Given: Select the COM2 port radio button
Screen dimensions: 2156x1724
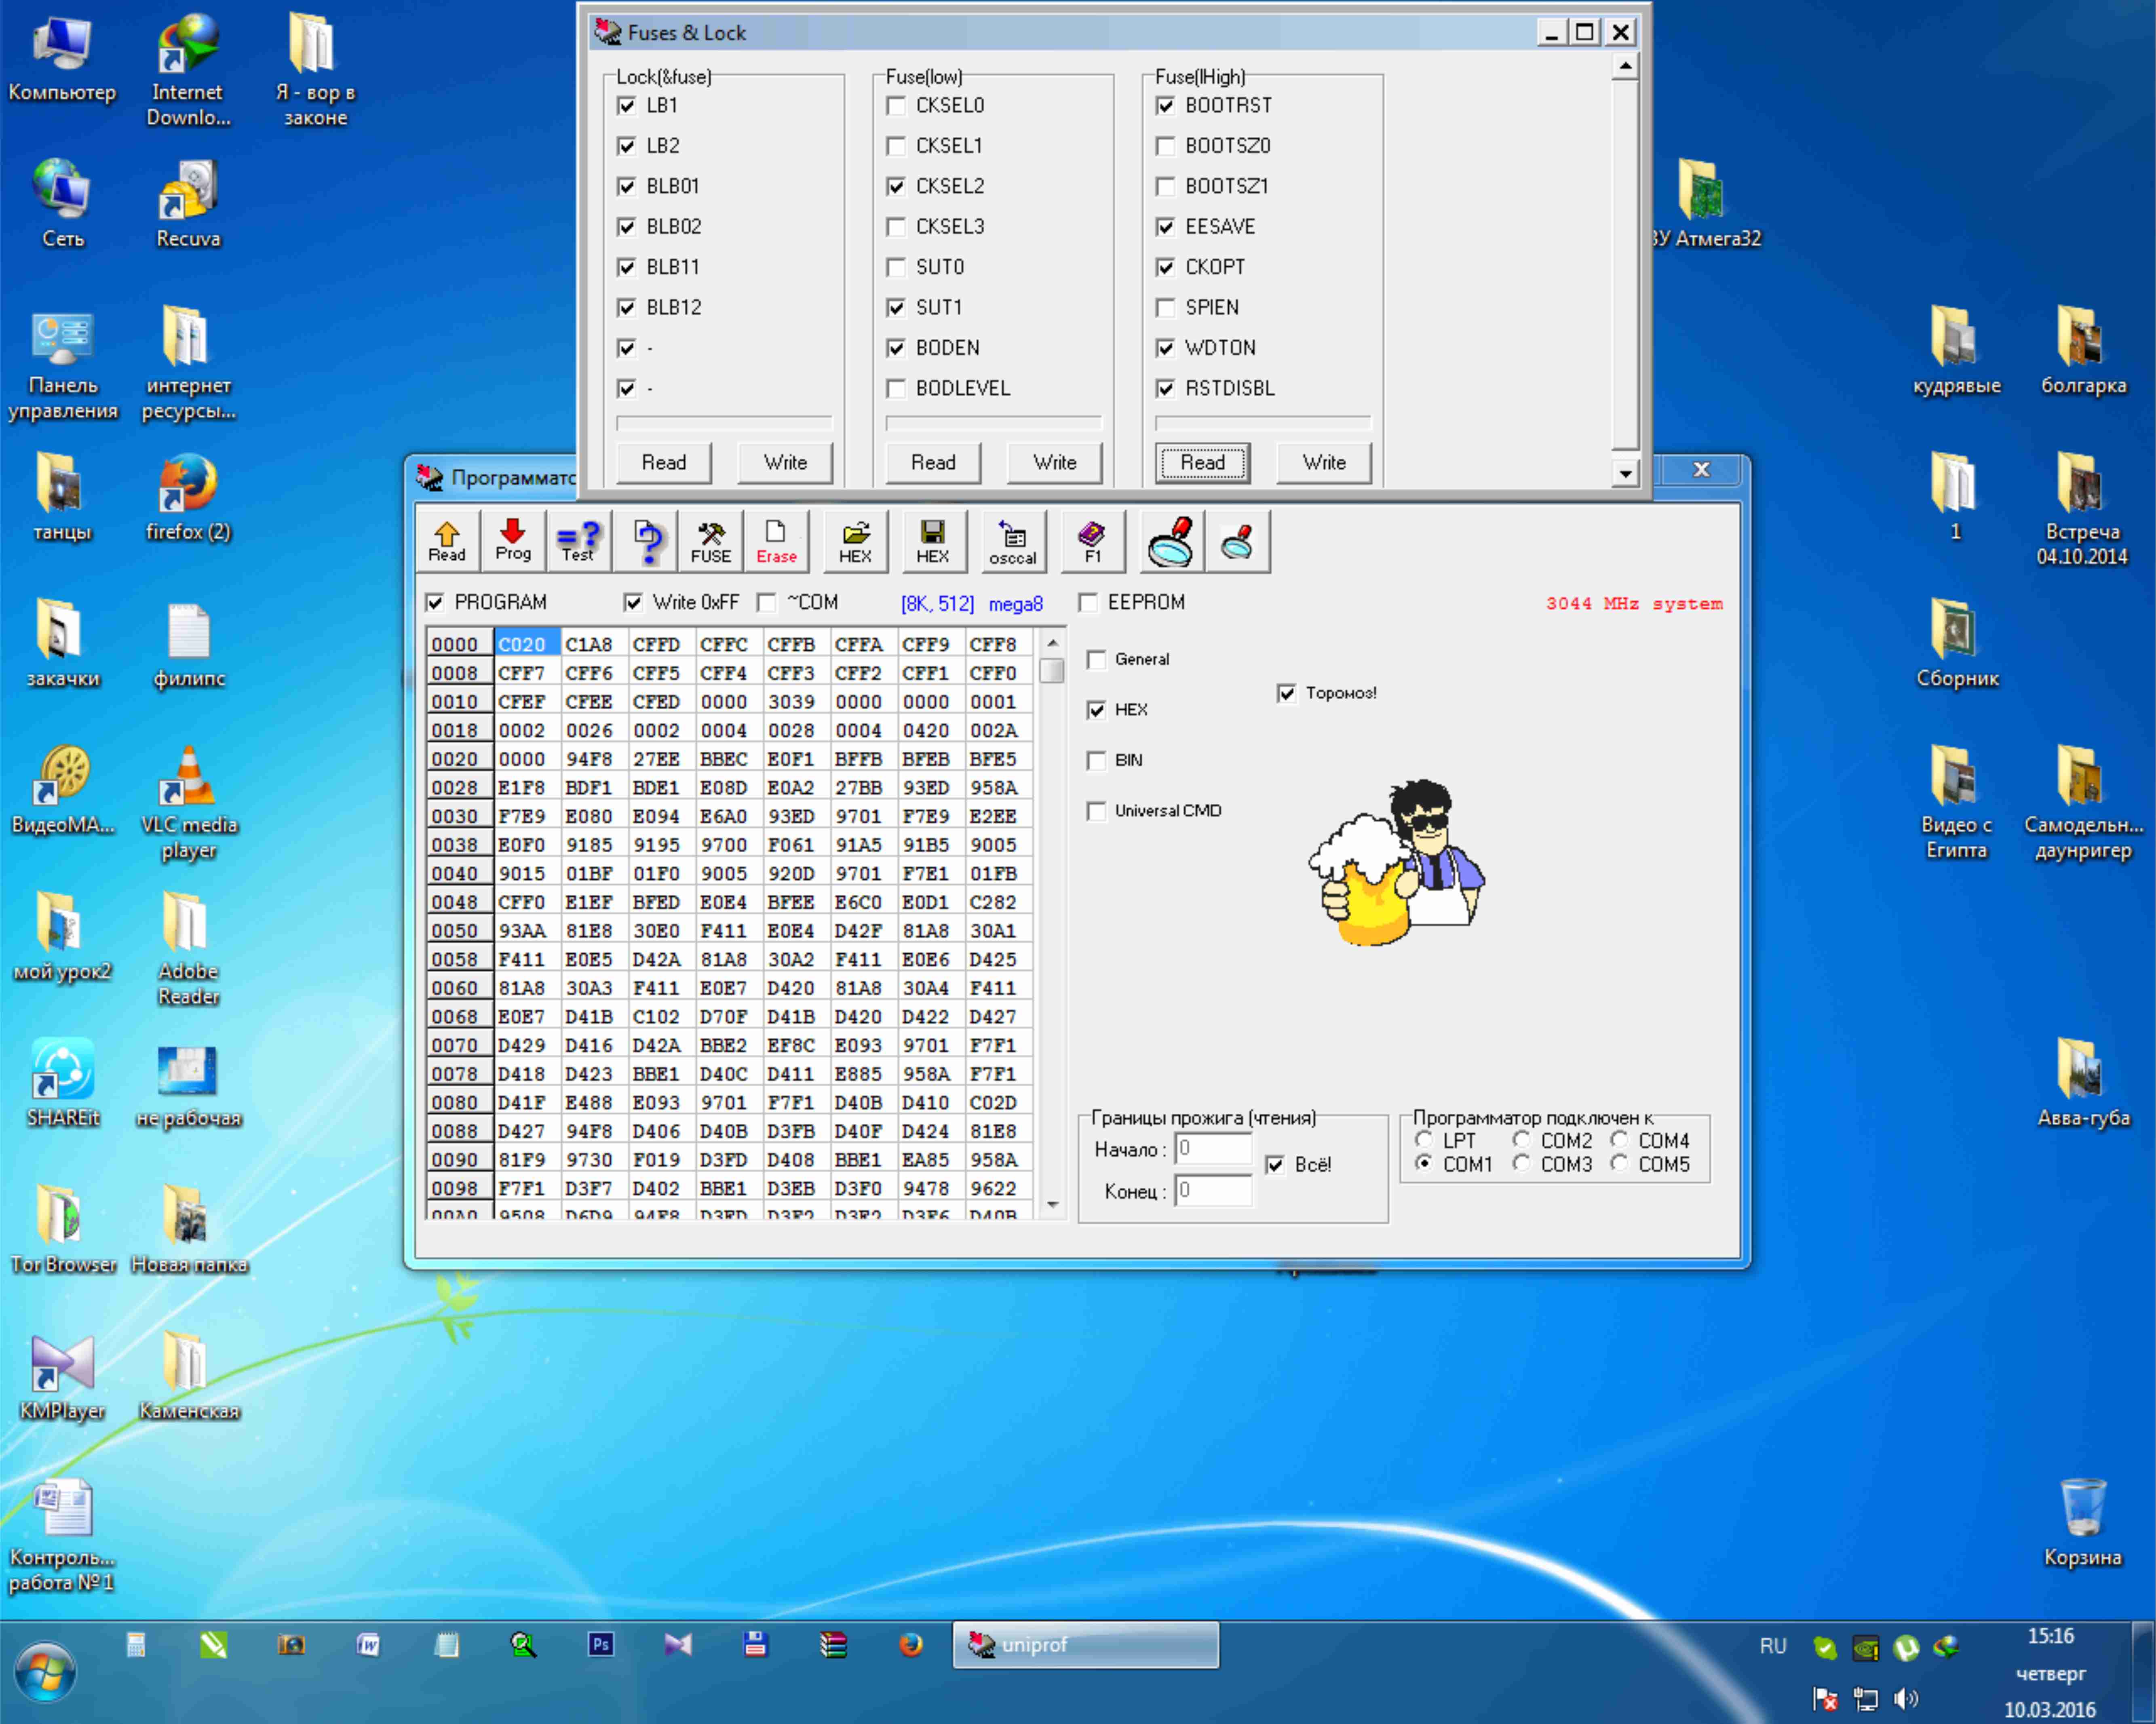Looking at the screenshot, I should [1521, 1140].
